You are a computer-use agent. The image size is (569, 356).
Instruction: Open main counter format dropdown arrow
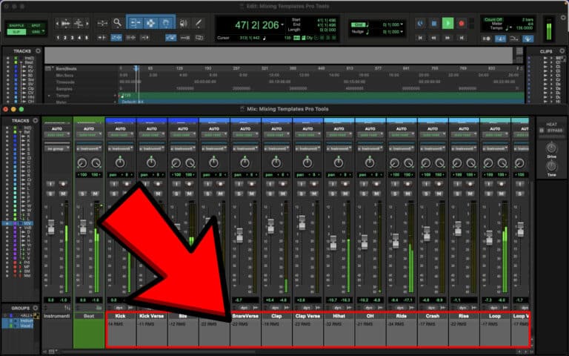click(x=282, y=24)
